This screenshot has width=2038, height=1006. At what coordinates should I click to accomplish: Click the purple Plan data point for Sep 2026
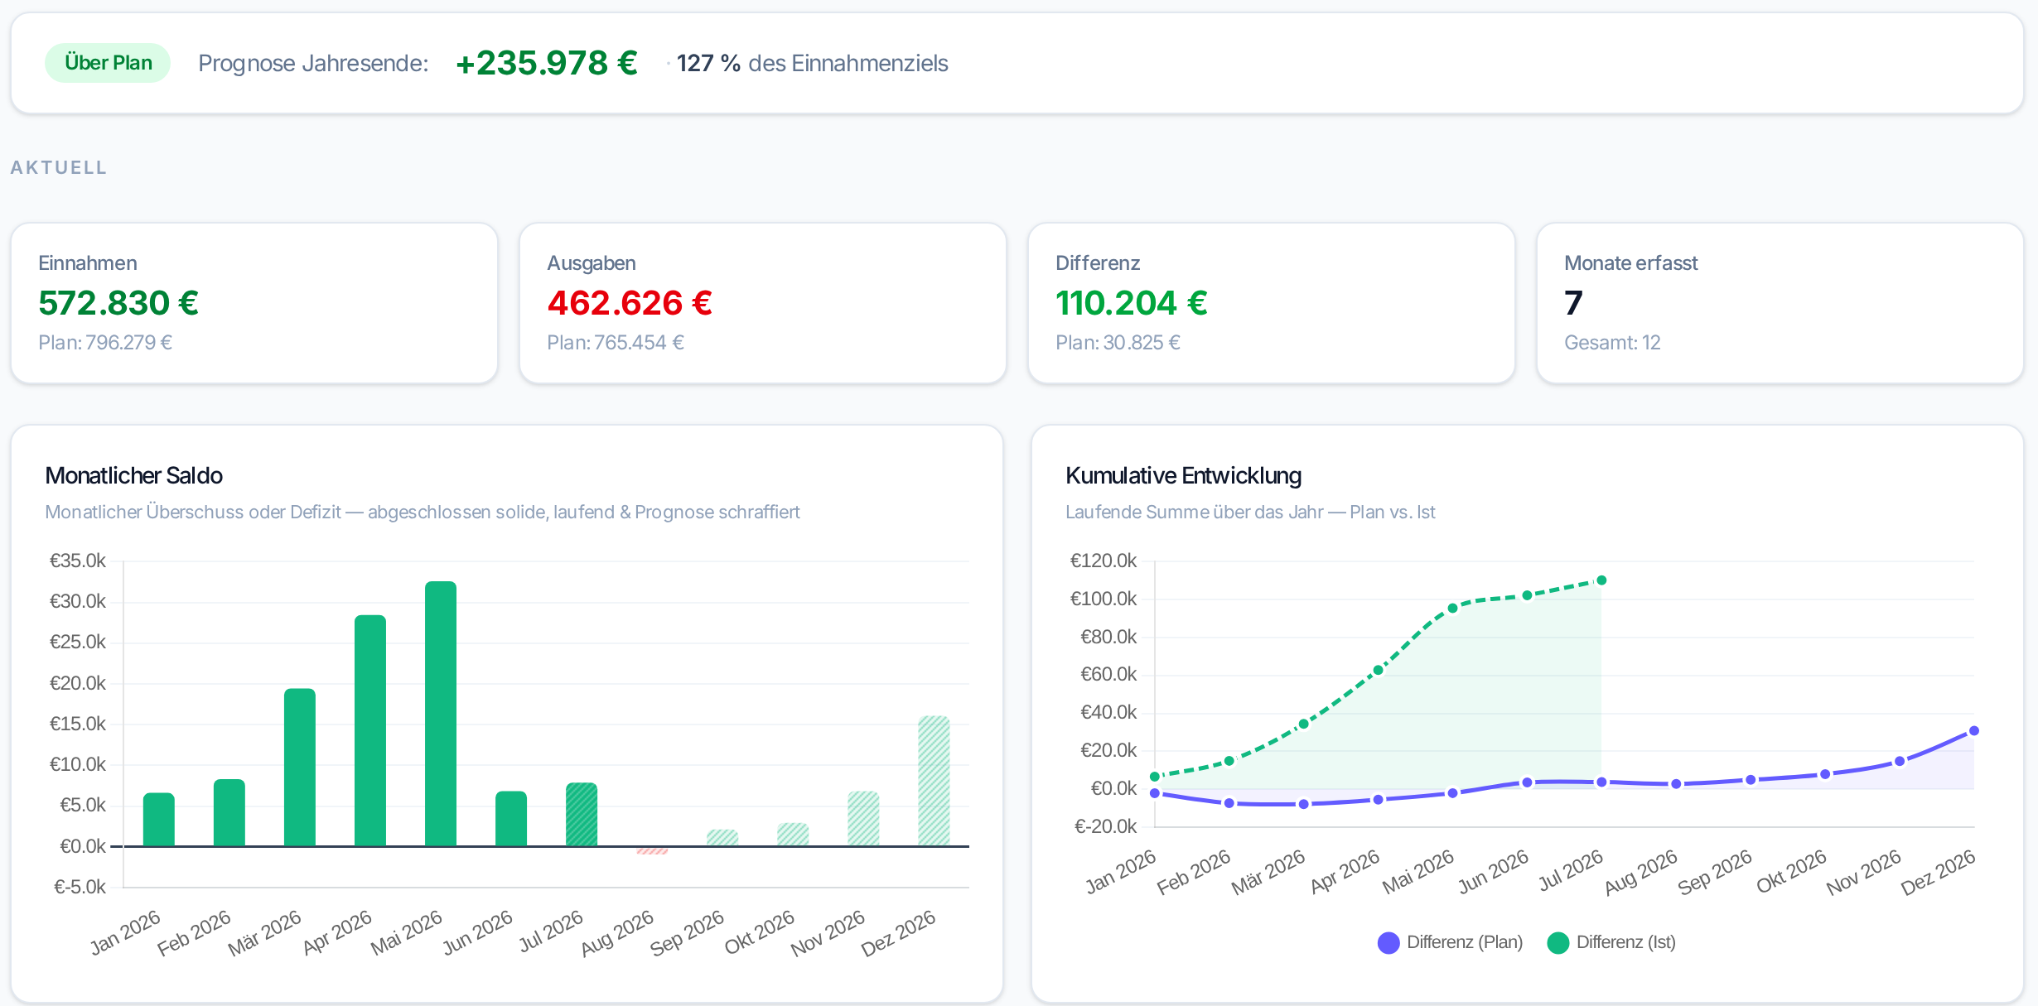coord(1751,780)
